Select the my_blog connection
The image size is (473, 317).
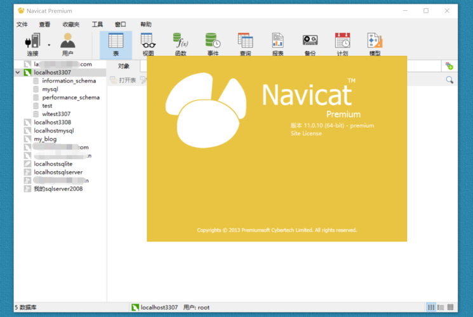click(x=45, y=139)
